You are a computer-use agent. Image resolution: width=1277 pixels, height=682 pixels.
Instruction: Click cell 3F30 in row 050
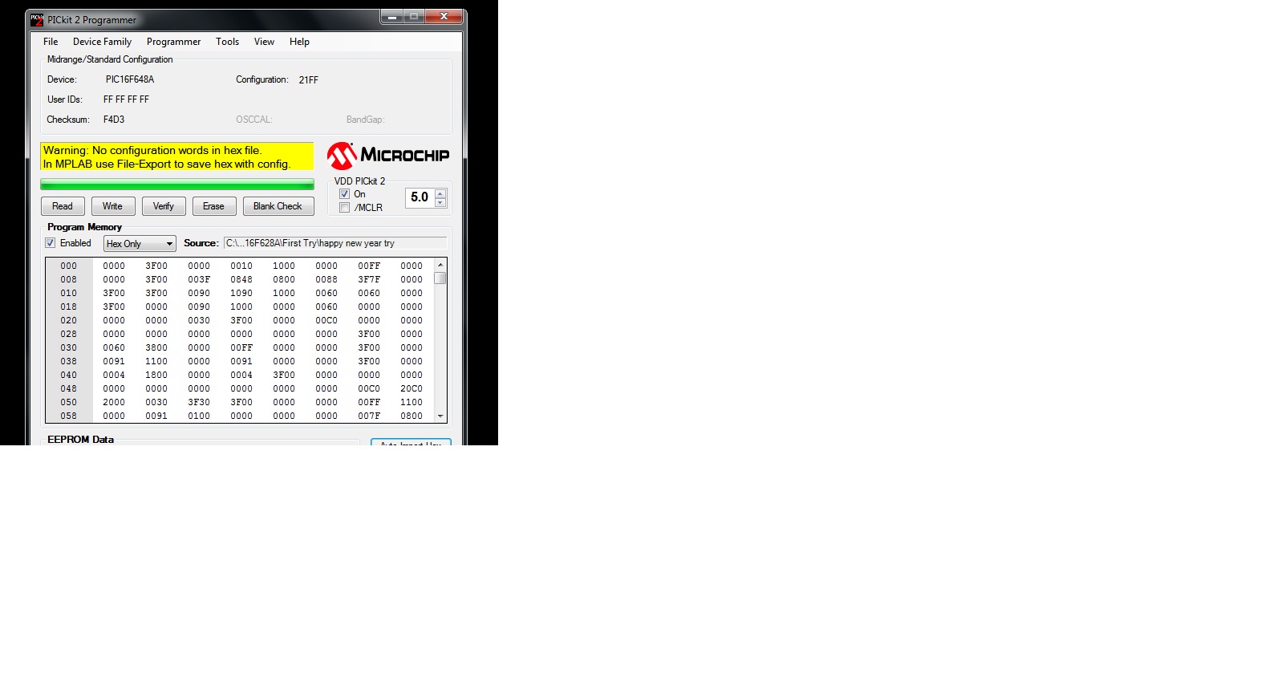point(199,402)
